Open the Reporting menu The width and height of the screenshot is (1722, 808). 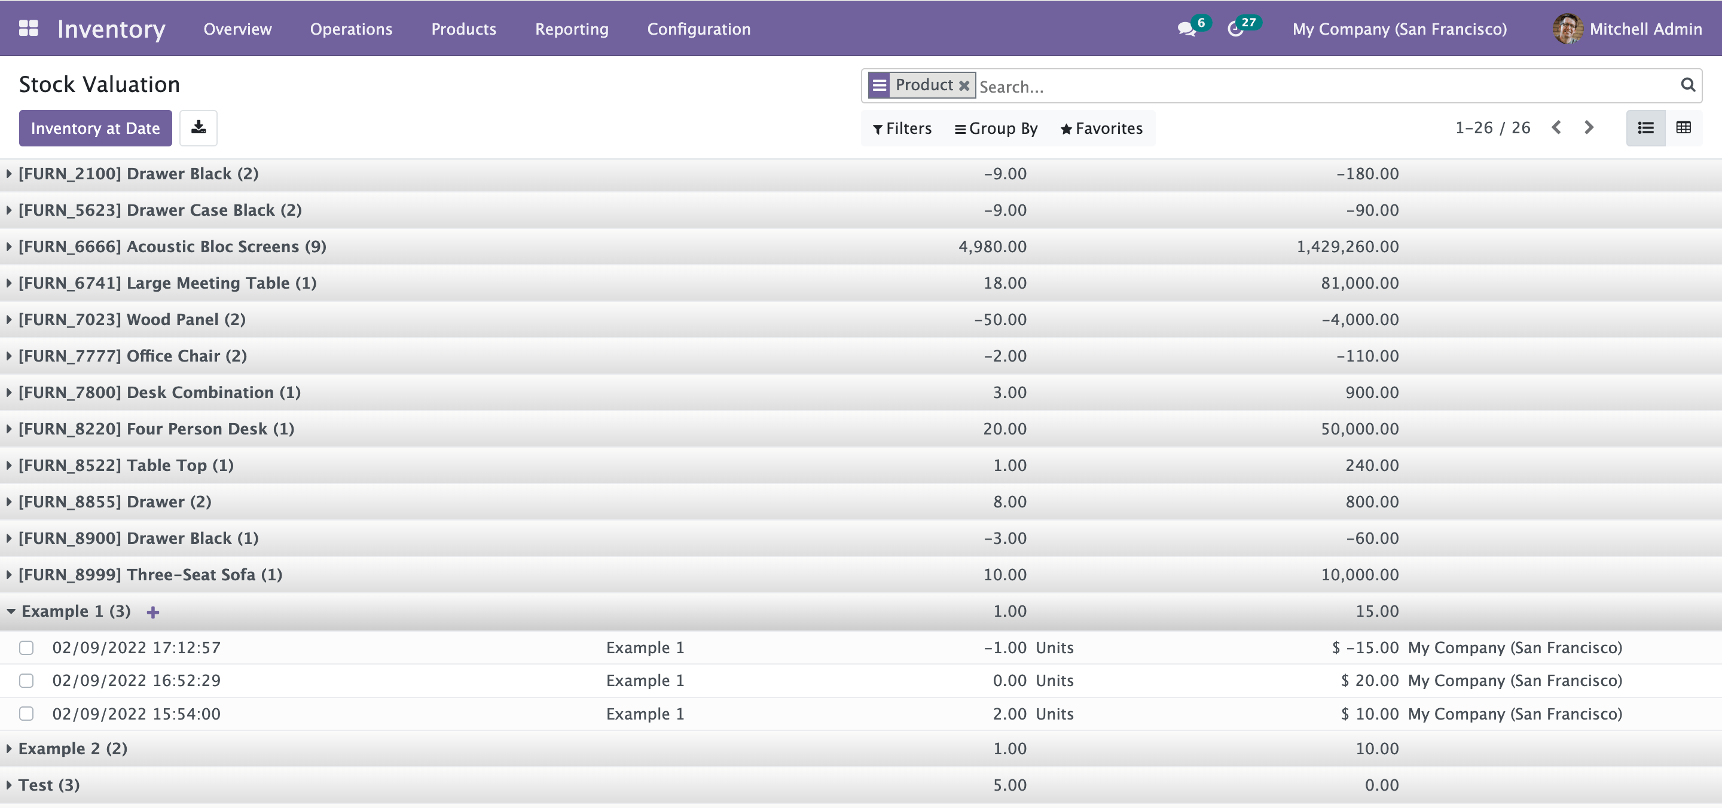pos(572,29)
